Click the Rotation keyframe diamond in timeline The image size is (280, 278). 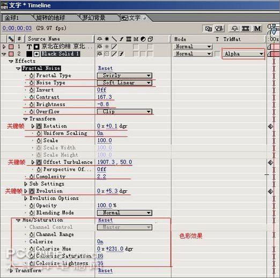270,126
